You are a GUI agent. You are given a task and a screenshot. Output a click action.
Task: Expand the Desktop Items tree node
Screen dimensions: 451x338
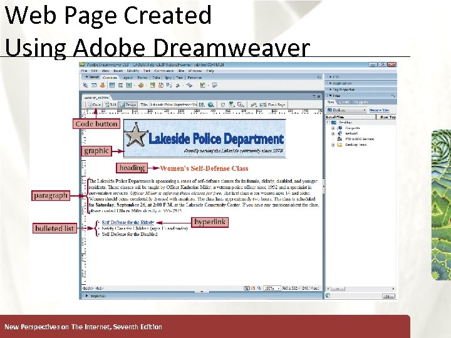(333, 145)
